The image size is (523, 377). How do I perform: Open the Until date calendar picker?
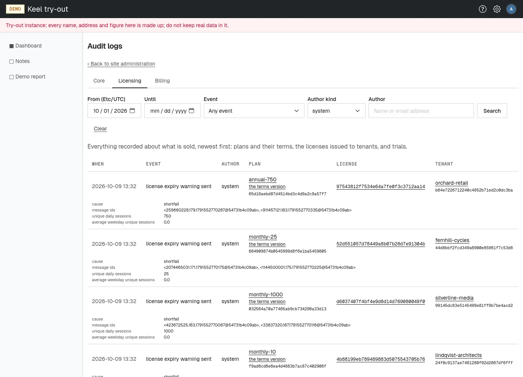click(191, 110)
